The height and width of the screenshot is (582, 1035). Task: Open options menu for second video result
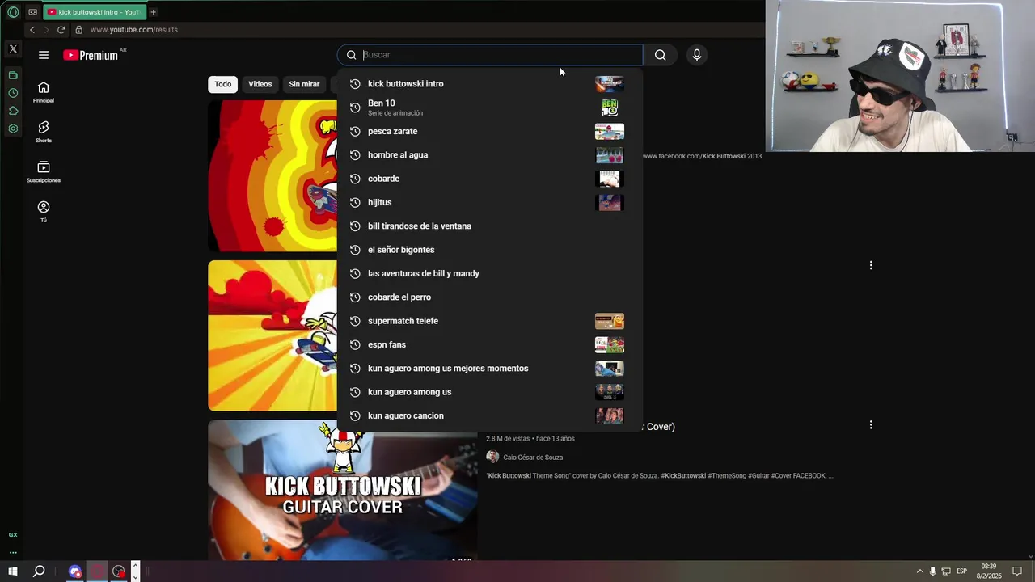pyautogui.click(x=871, y=265)
